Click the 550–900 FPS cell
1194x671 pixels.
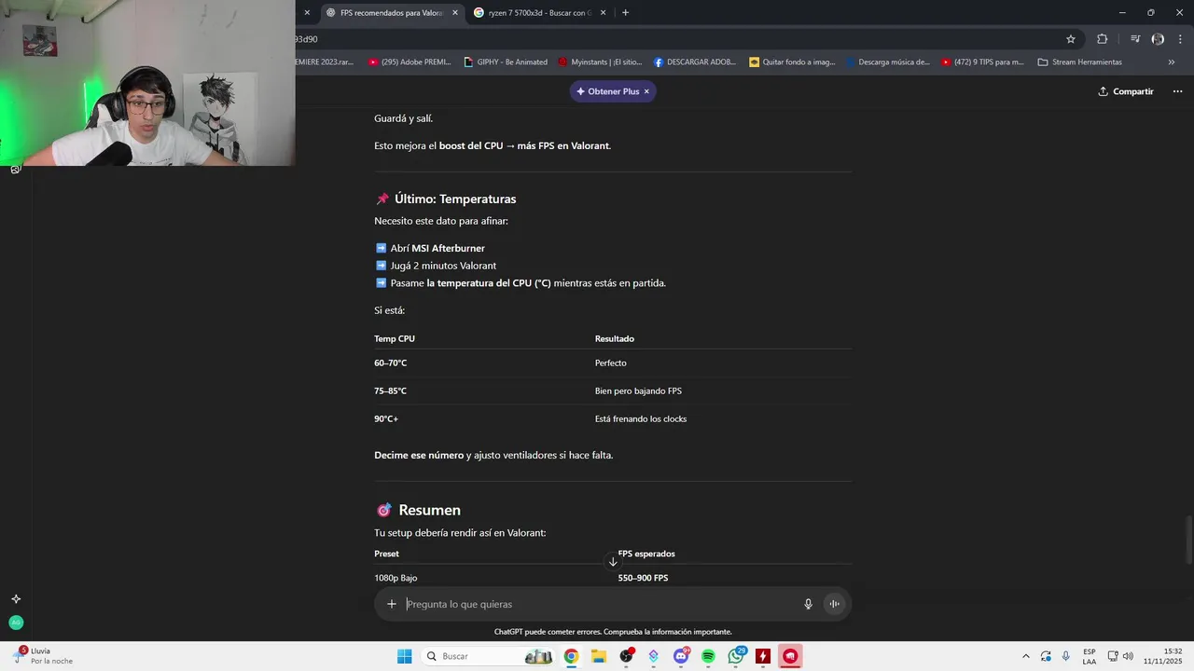643,578
